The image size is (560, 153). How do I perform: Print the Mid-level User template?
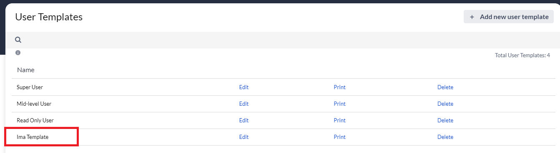340,104
